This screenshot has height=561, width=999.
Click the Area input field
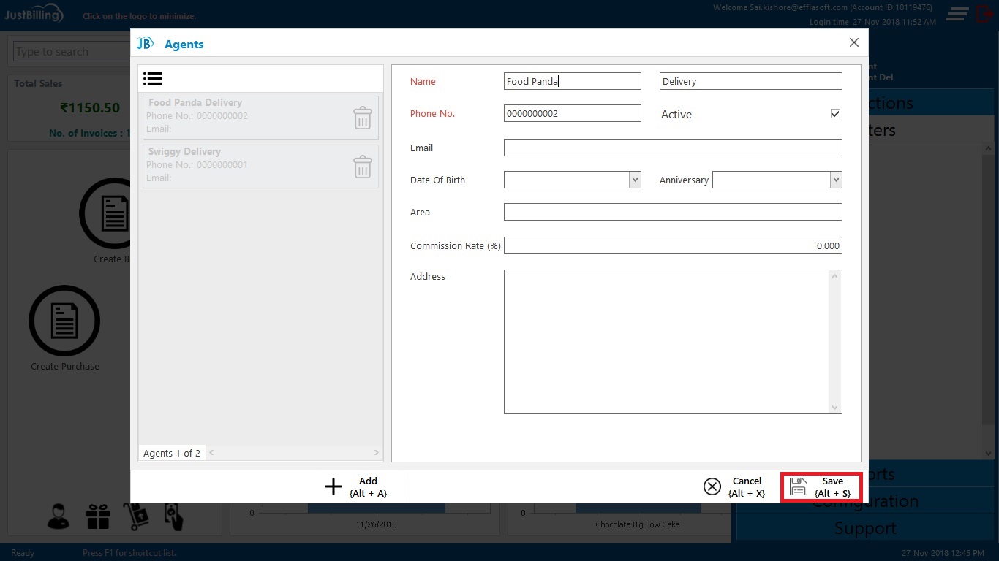point(673,212)
